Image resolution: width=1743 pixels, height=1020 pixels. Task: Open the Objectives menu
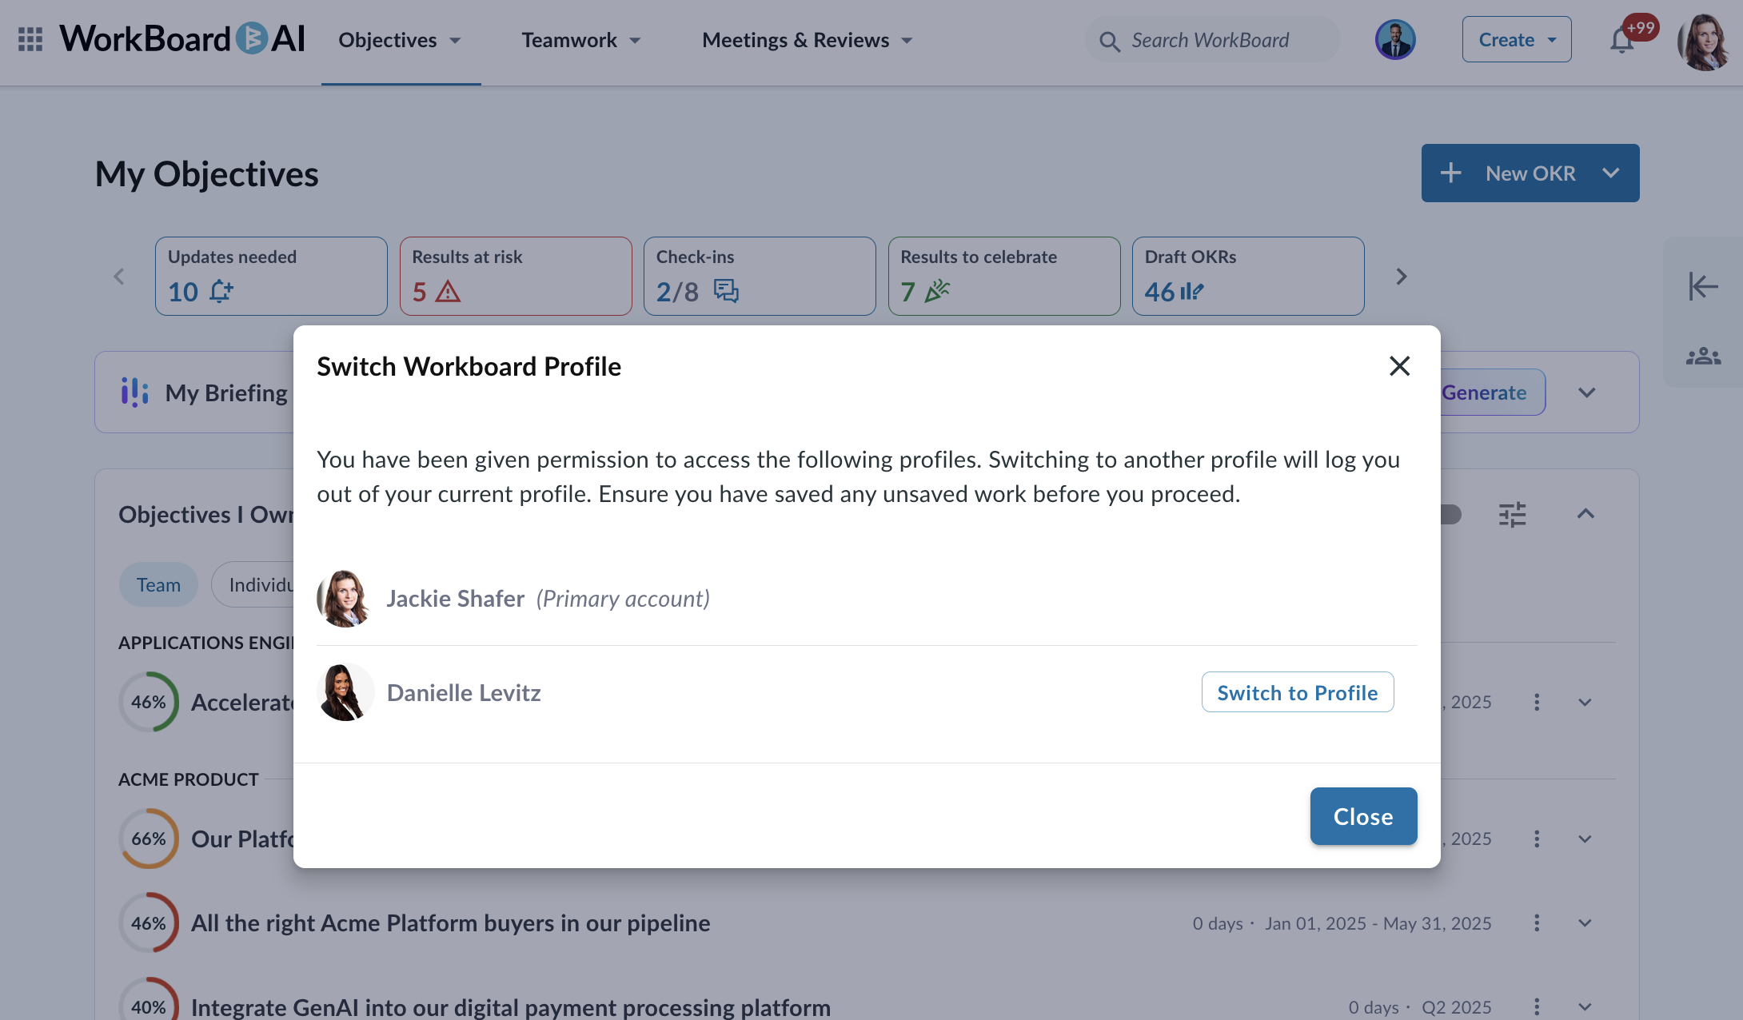[400, 40]
